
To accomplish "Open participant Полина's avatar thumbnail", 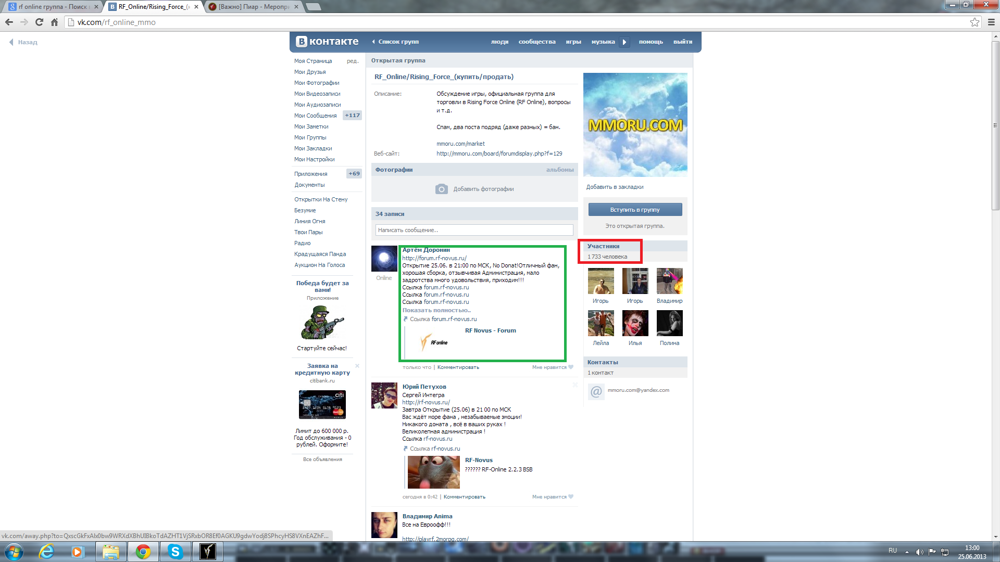I will tap(669, 323).
